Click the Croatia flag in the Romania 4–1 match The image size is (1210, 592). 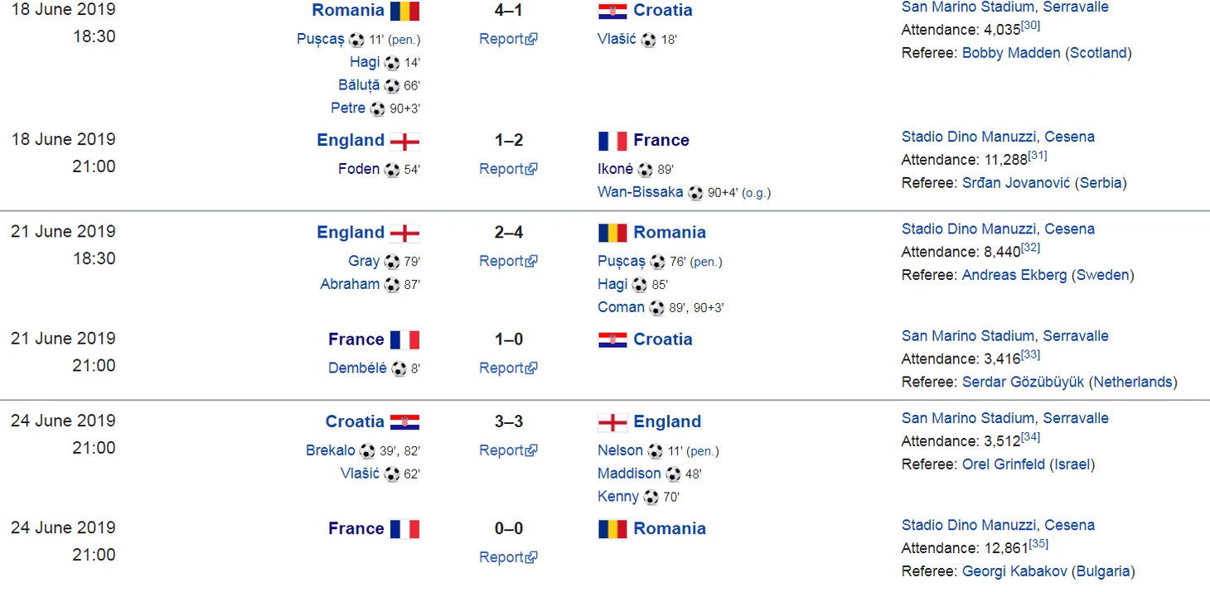click(x=612, y=11)
